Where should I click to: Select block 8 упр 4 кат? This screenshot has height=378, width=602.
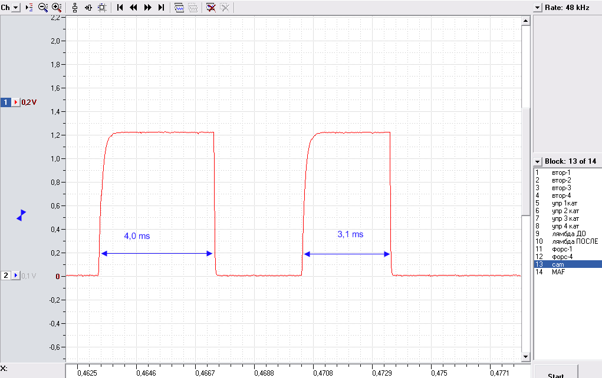click(568, 226)
